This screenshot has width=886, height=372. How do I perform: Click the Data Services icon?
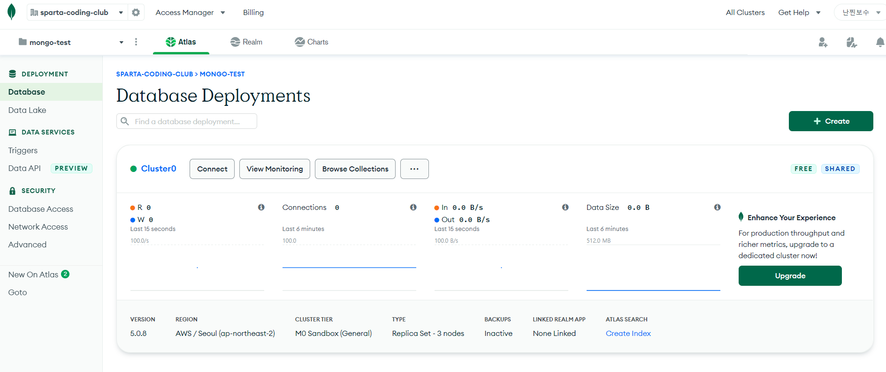tap(13, 132)
